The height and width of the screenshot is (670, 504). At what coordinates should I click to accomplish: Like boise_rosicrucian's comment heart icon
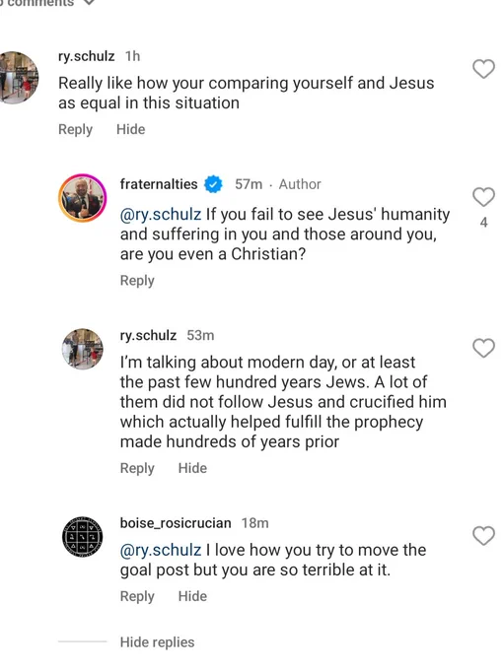(x=483, y=535)
